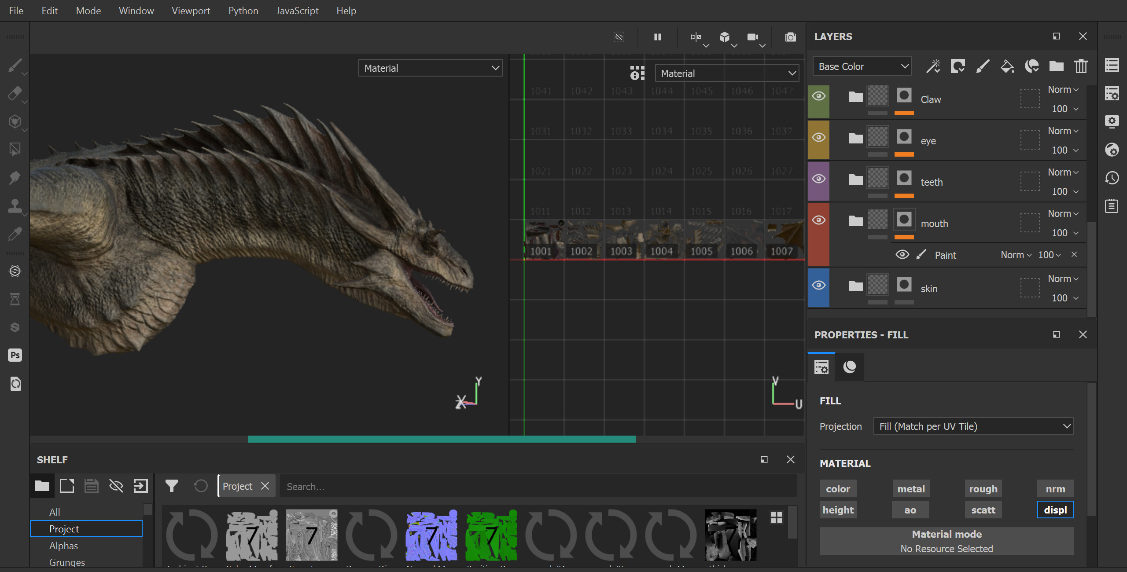Toggle the rough material channel
Screen dimensions: 1127x572
(x=983, y=489)
